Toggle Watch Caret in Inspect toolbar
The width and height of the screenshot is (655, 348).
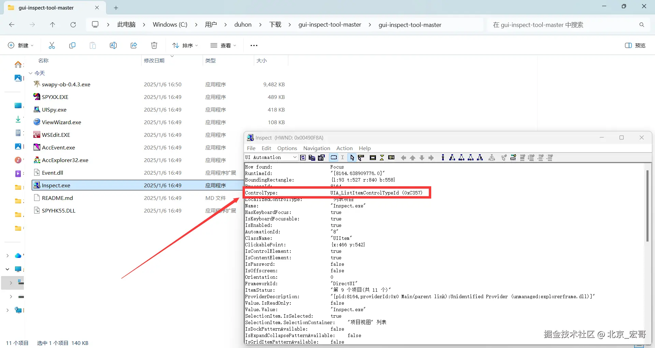[343, 158]
